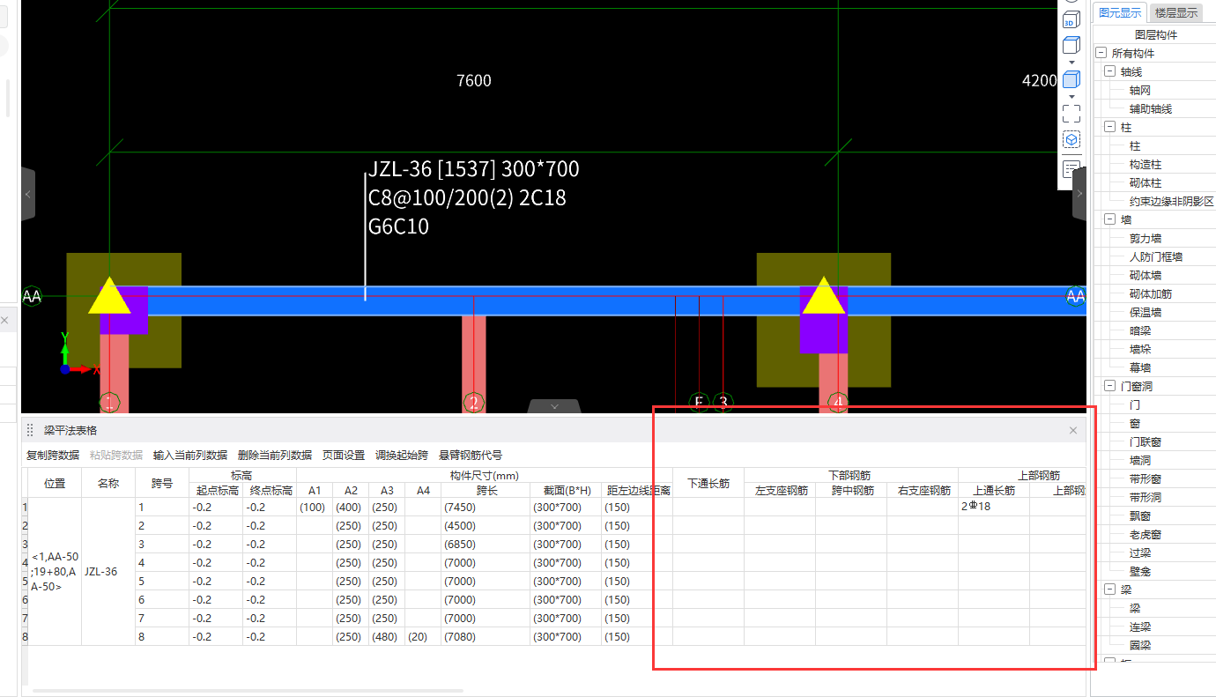Viewport: 1216px width, 697px height.
Task: Click 悬臂钢筋代号 button
Action: (x=471, y=456)
